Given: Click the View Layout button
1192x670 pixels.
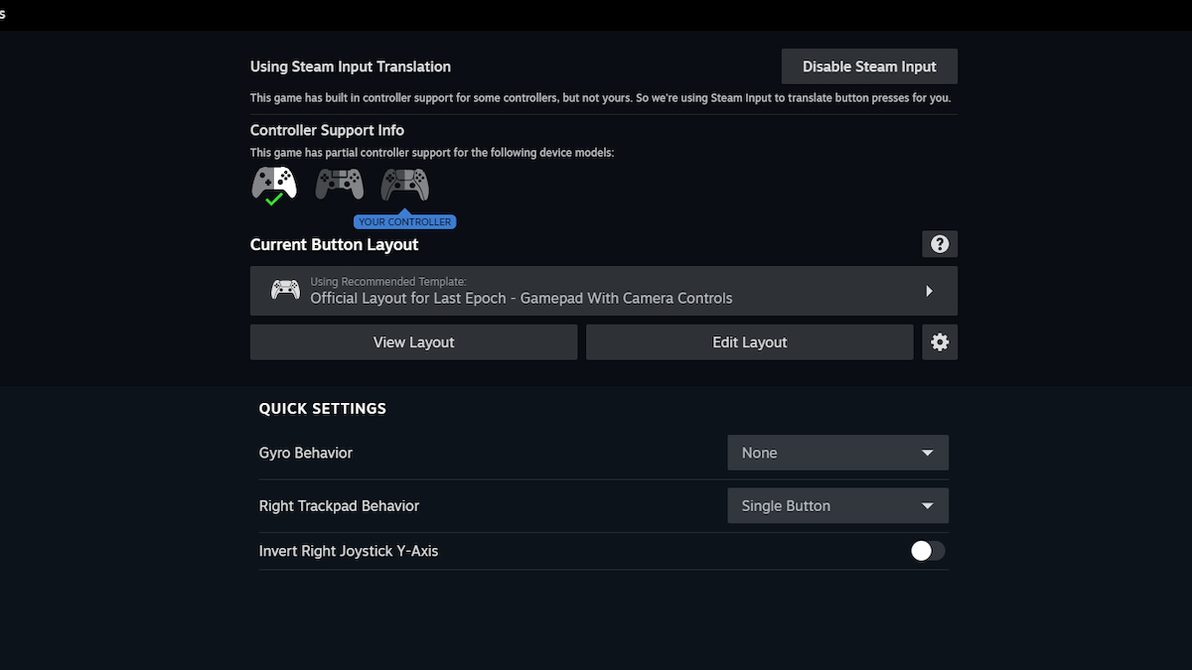Looking at the screenshot, I should [413, 342].
